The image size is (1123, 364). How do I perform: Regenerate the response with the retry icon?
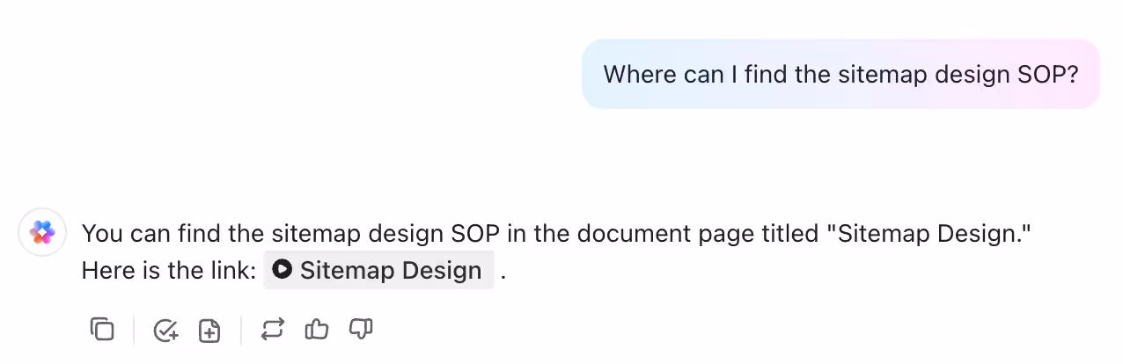tap(273, 330)
